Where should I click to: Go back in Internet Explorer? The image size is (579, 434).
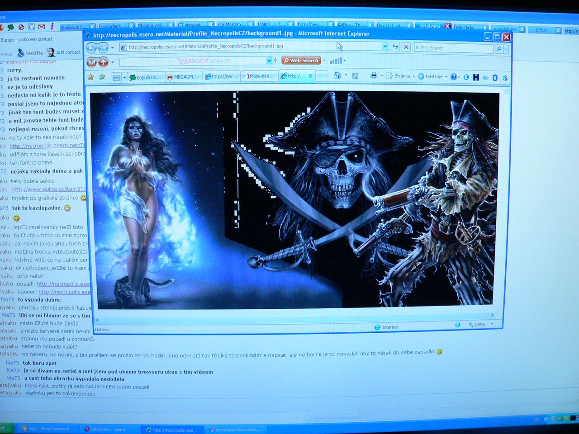(x=91, y=47)
